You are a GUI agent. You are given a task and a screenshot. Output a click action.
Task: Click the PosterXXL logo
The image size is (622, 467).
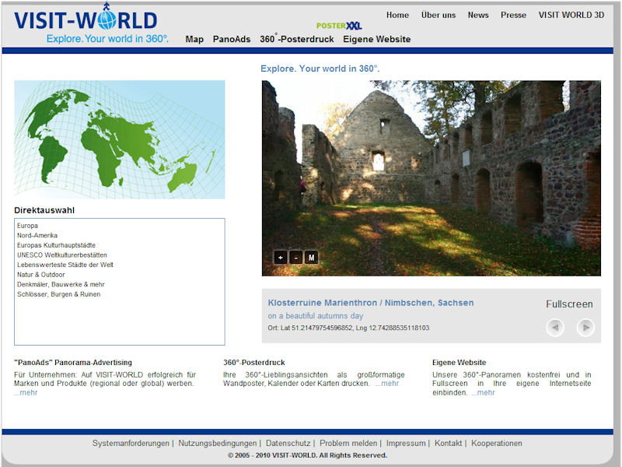(x=339, y=26)
